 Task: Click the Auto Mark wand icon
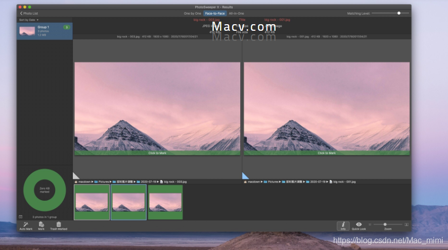click(26, 224)
